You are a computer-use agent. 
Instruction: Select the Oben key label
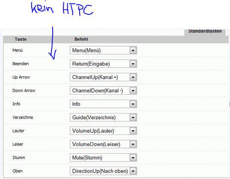click(x=18, y=171)
